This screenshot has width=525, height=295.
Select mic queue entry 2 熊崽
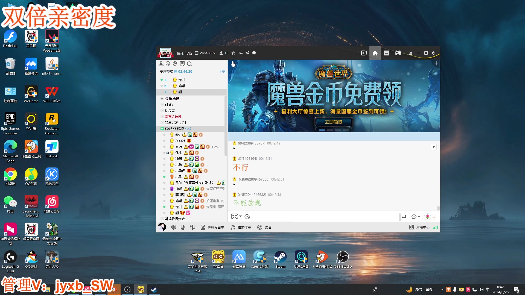(191, 86)
